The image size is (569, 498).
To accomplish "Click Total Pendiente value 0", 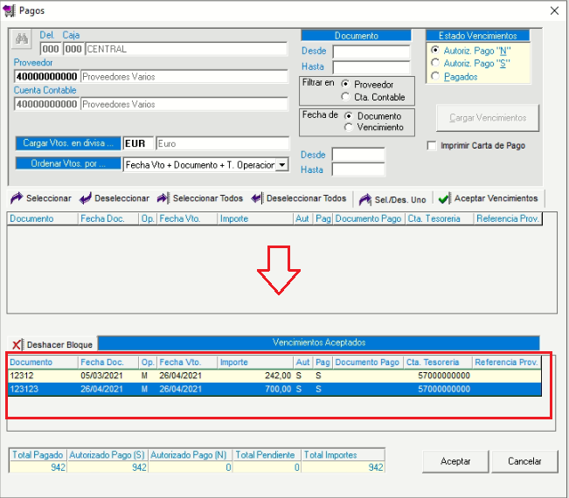I will coord(267,467).
